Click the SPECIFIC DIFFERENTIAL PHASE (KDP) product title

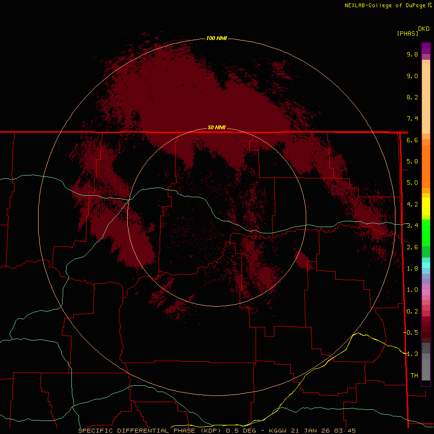149,431
